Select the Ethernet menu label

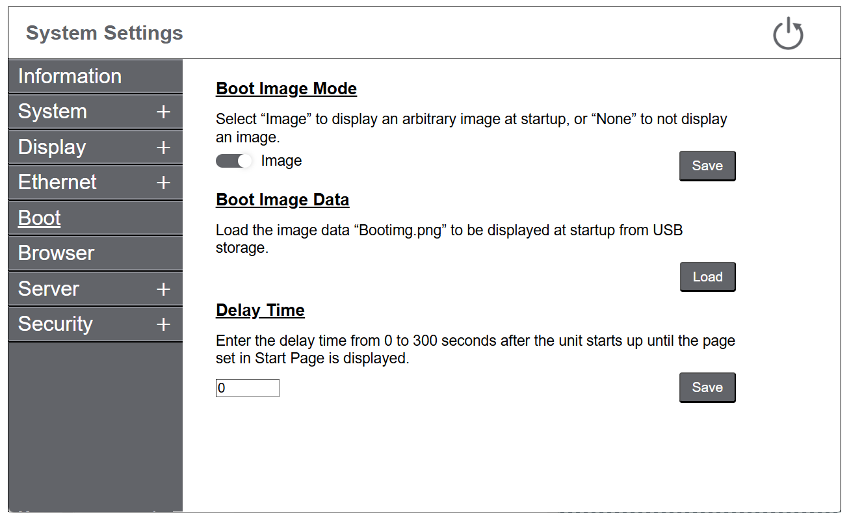(57, 183)
